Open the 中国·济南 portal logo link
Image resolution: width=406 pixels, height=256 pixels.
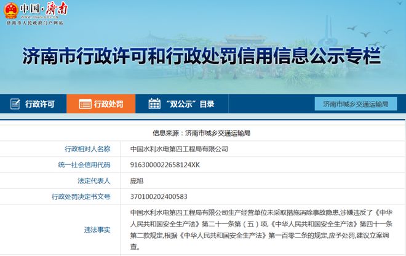click(36, 14)
